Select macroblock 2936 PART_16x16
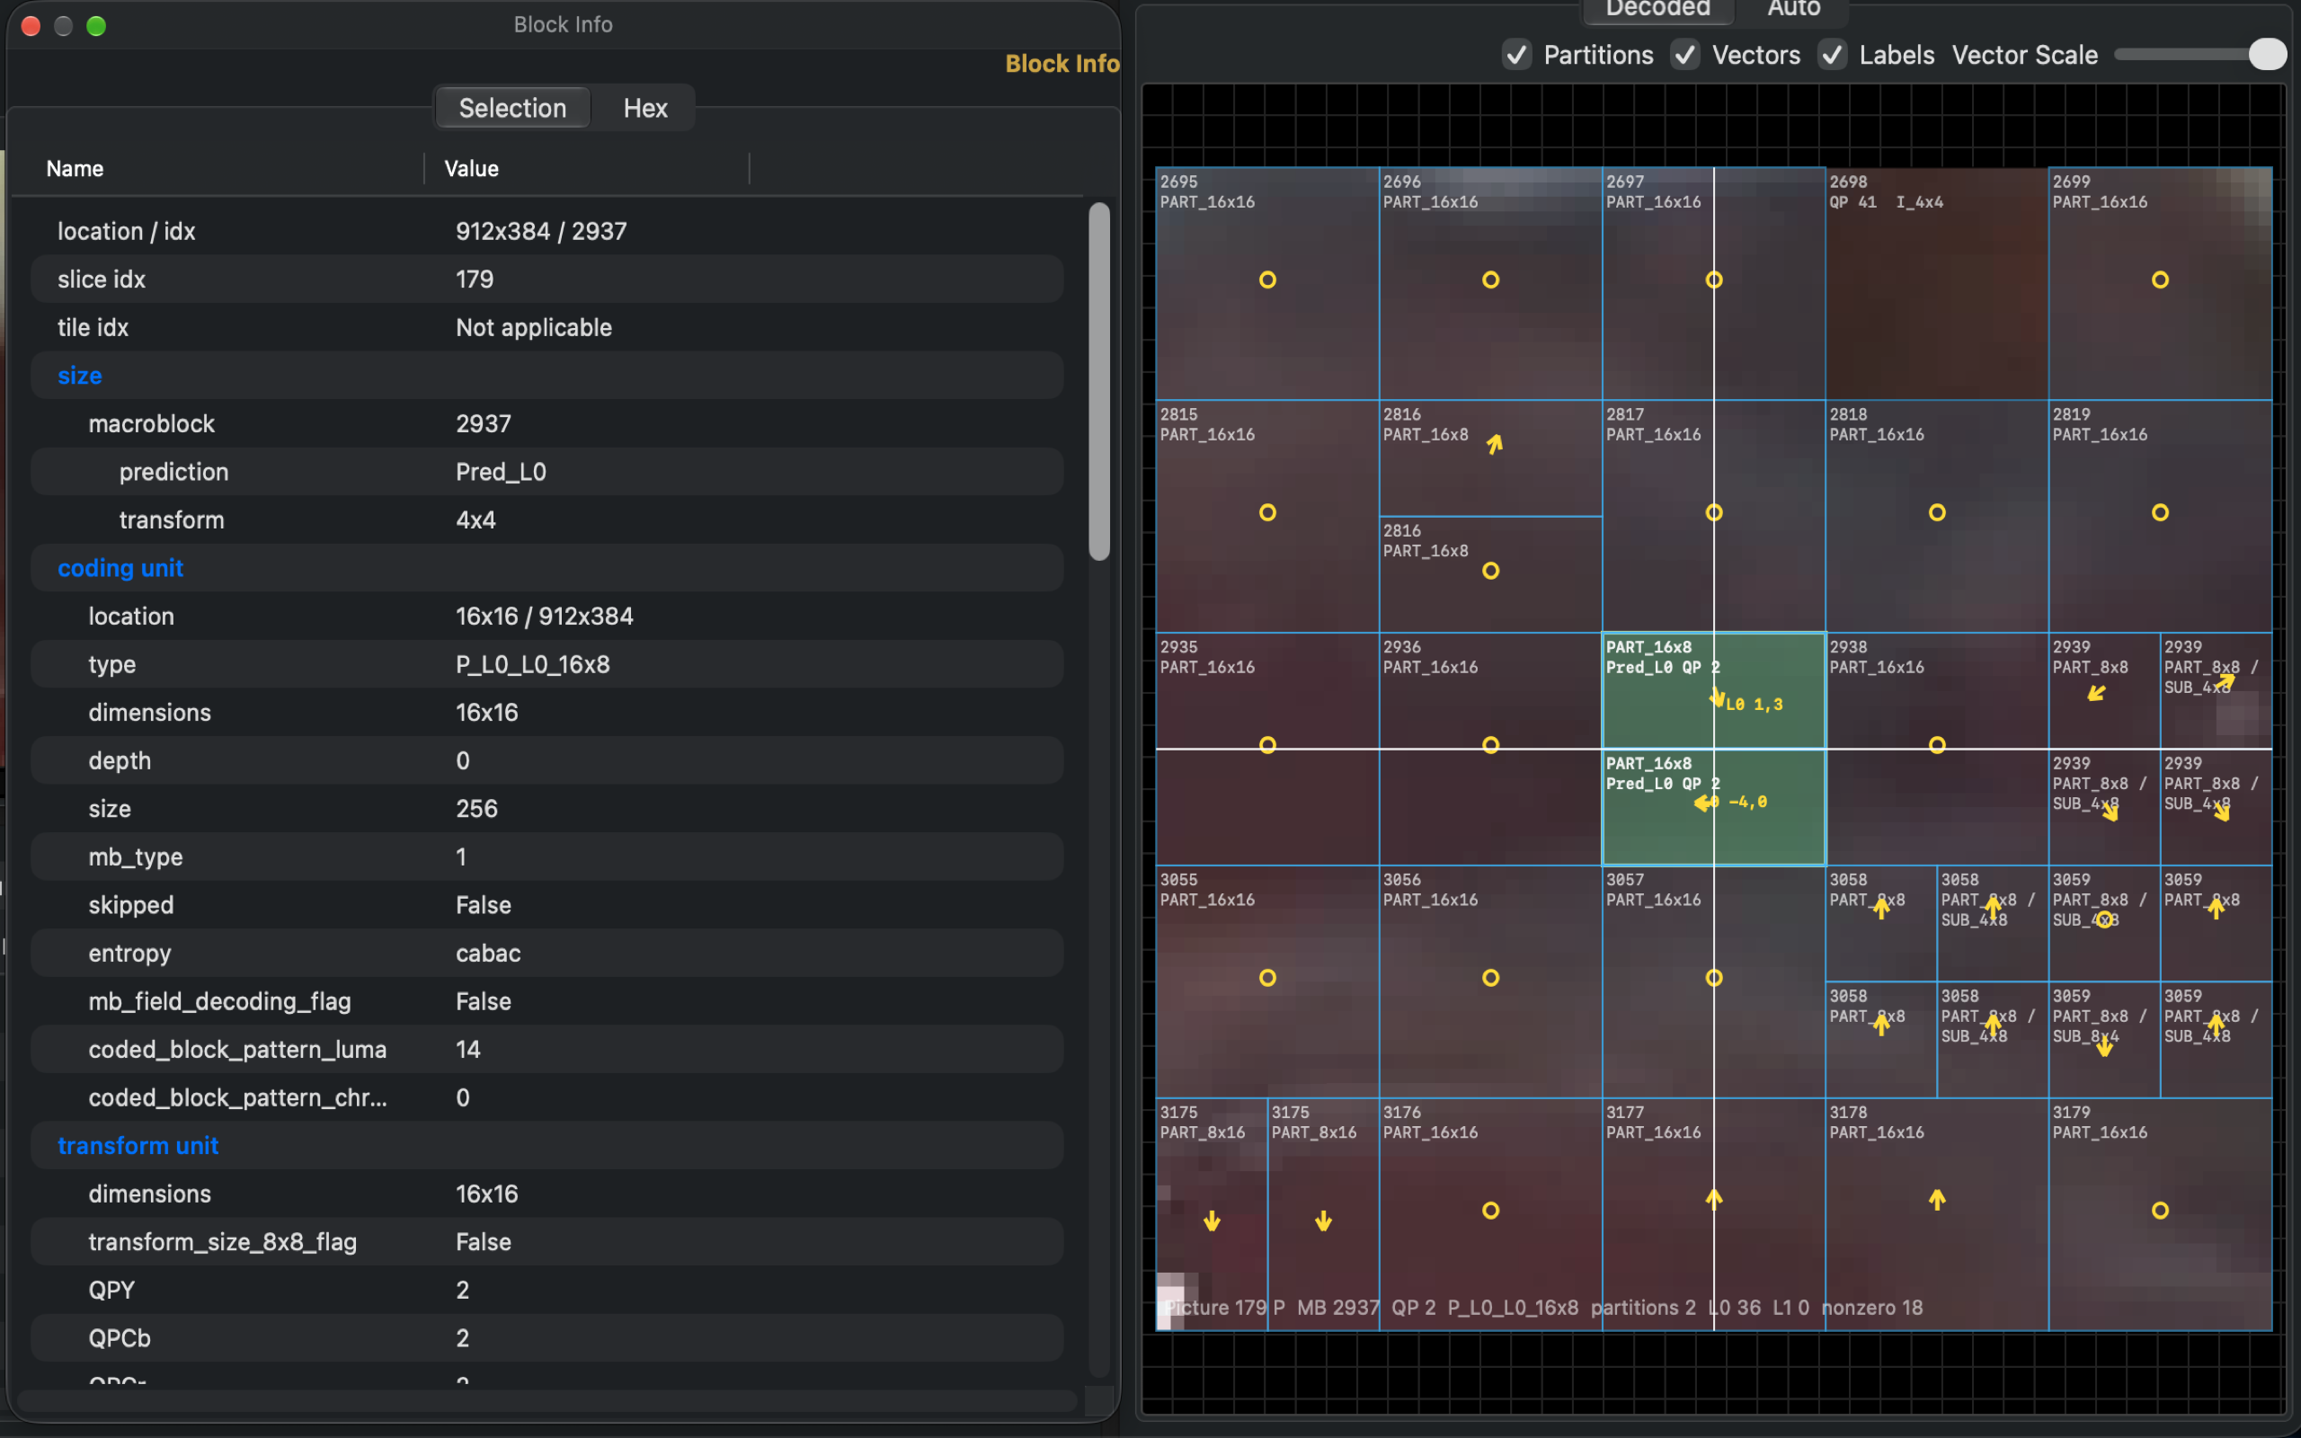This screenshot has width=2301, height=1438. coord(1490,749)
